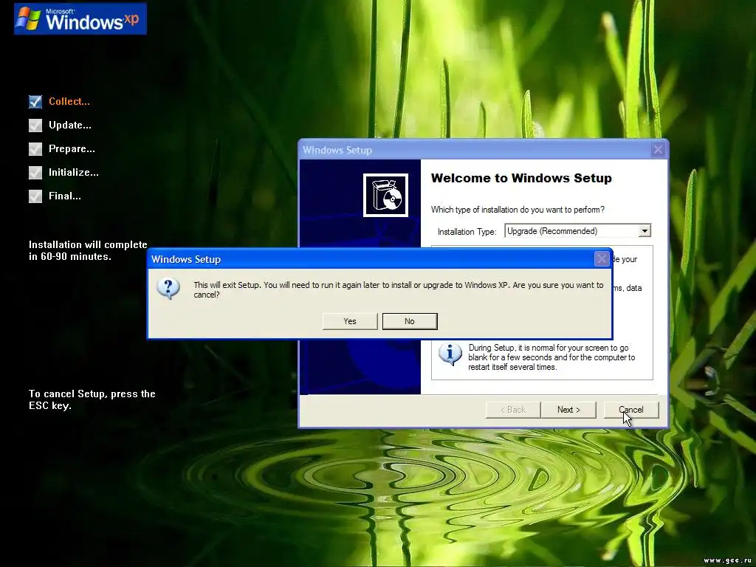Screen dimensions: 756x567
Task: Click 'Installation will complete in 60-90 minutes' text
Action: point(88,251)
